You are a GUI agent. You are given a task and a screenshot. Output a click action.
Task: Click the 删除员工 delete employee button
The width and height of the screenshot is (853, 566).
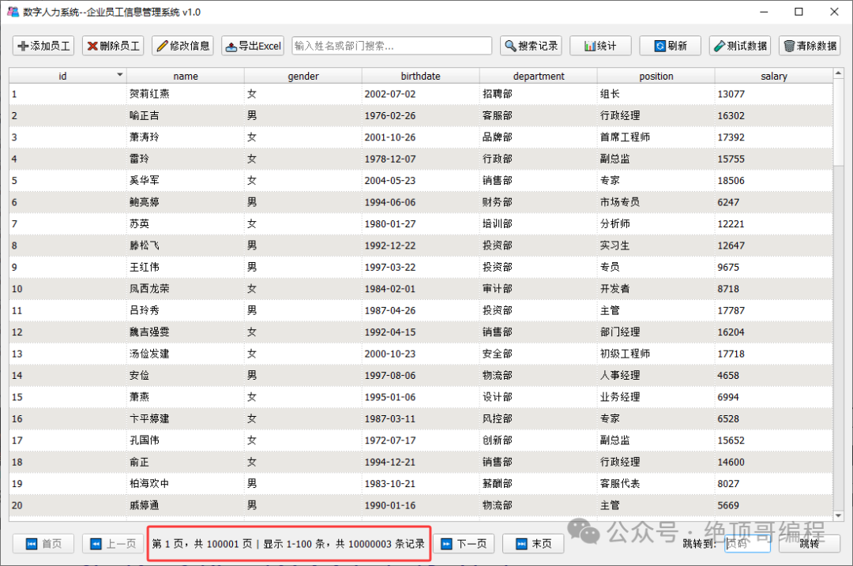(x=113, y=46)
